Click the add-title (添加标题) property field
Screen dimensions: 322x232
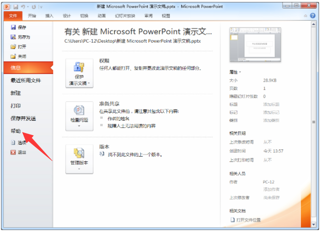coord(270,104)
